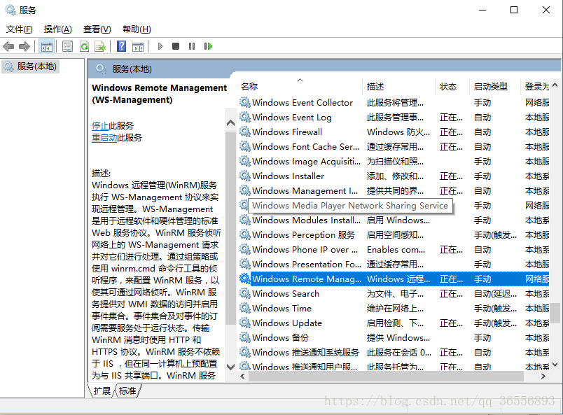This screenshot has height=415, width=563.
Task: Click the Start Service play icon
Action: point(160,46)
